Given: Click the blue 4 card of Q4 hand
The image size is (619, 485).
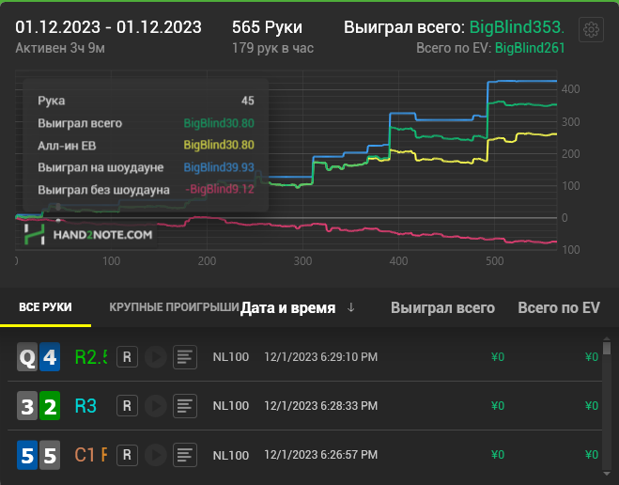Looking at the screenshot, I should coord(50,357).
